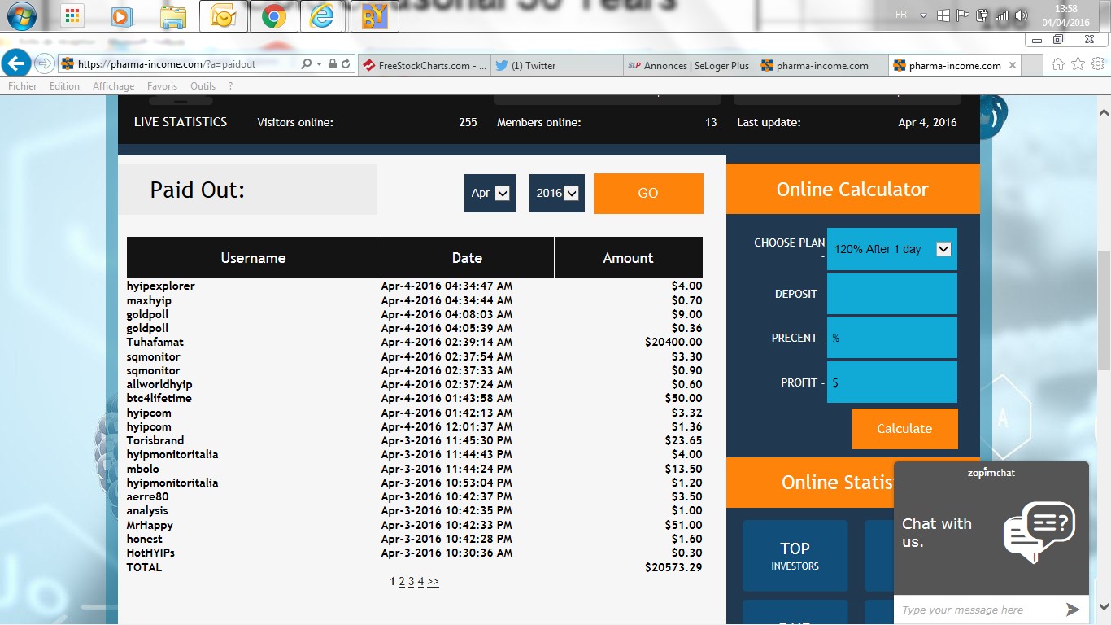Image resolution: width=1111 pixels, height=625 pixels.
Task: Click the refresh icon in address bar
Action: tap(346, 64)
